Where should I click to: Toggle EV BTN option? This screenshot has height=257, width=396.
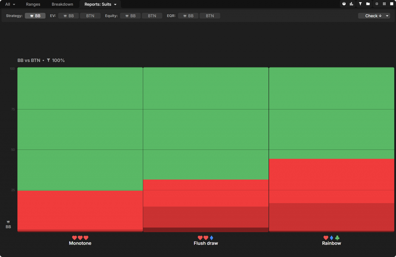click(x=90, y=16)
